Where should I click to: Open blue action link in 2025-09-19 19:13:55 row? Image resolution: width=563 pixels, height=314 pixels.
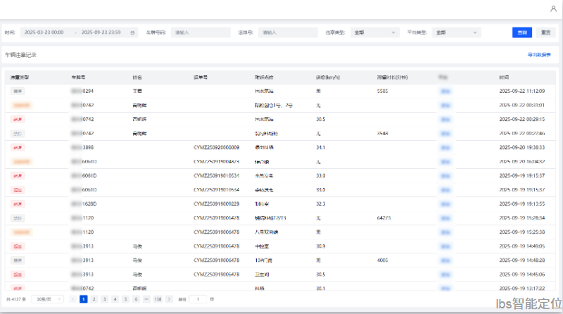point(445,204)
